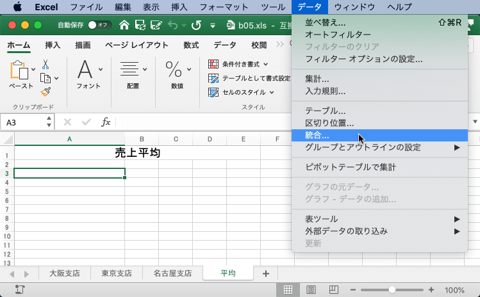Screen dimensions: 480x297
Task: Click next sheet navigation arrow
Action: pyautogui.click(x=26, y=274)
